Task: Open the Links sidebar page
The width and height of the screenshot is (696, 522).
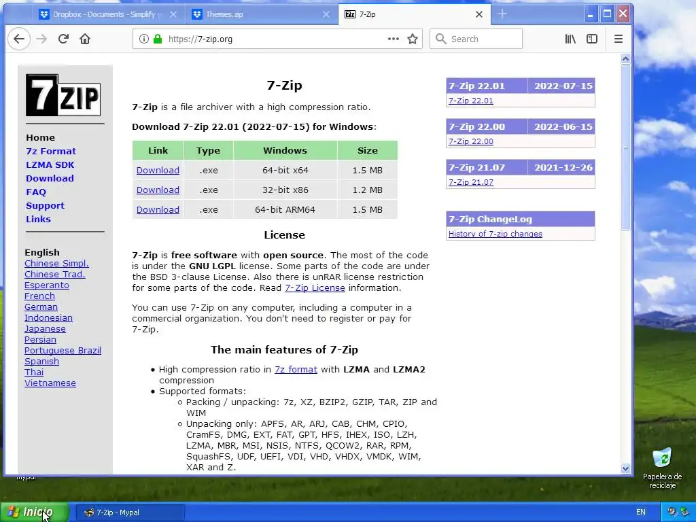Action: pos(38,220)
